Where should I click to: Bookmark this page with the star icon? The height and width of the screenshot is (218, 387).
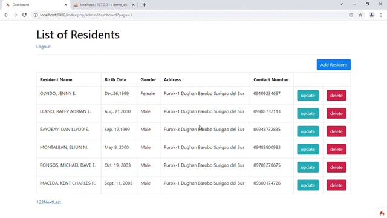360,15
